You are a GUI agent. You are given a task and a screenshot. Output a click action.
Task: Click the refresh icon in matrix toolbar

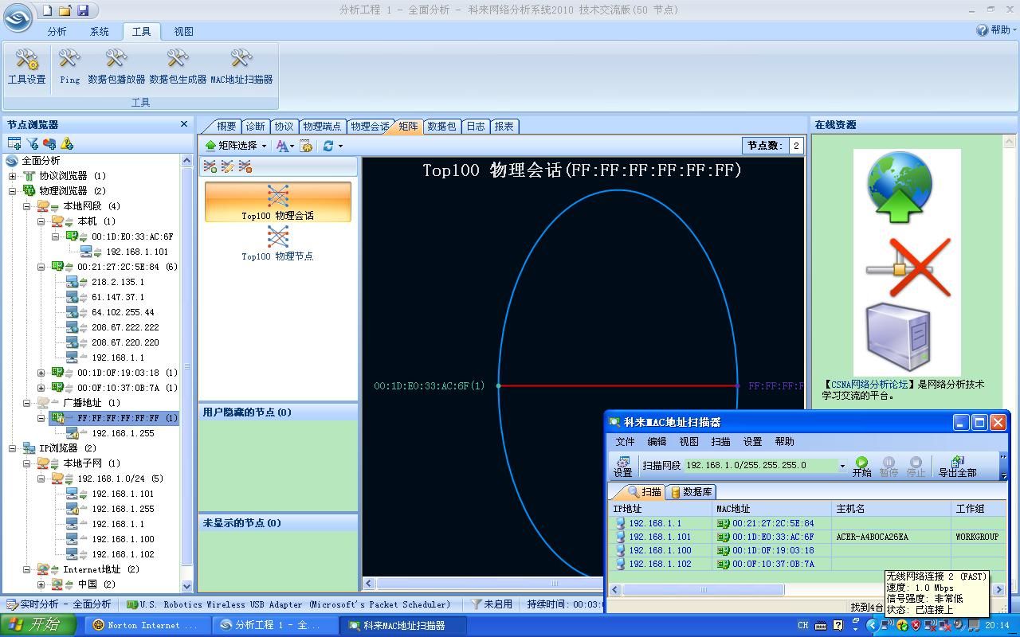pyautogui.click(x=328, y=146)
